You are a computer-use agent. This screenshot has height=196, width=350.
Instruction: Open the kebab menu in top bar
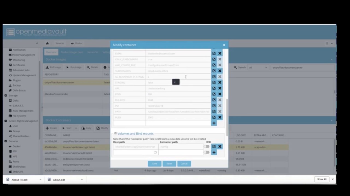coord(327,43)
